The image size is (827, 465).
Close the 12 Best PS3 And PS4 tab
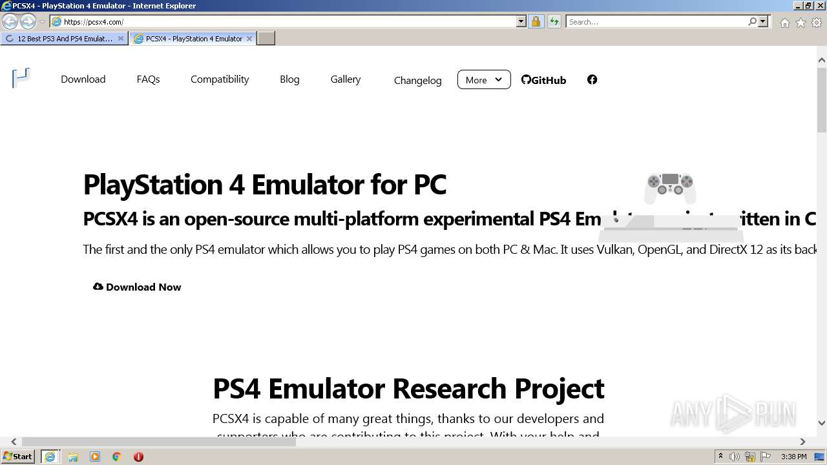[120, 39]
